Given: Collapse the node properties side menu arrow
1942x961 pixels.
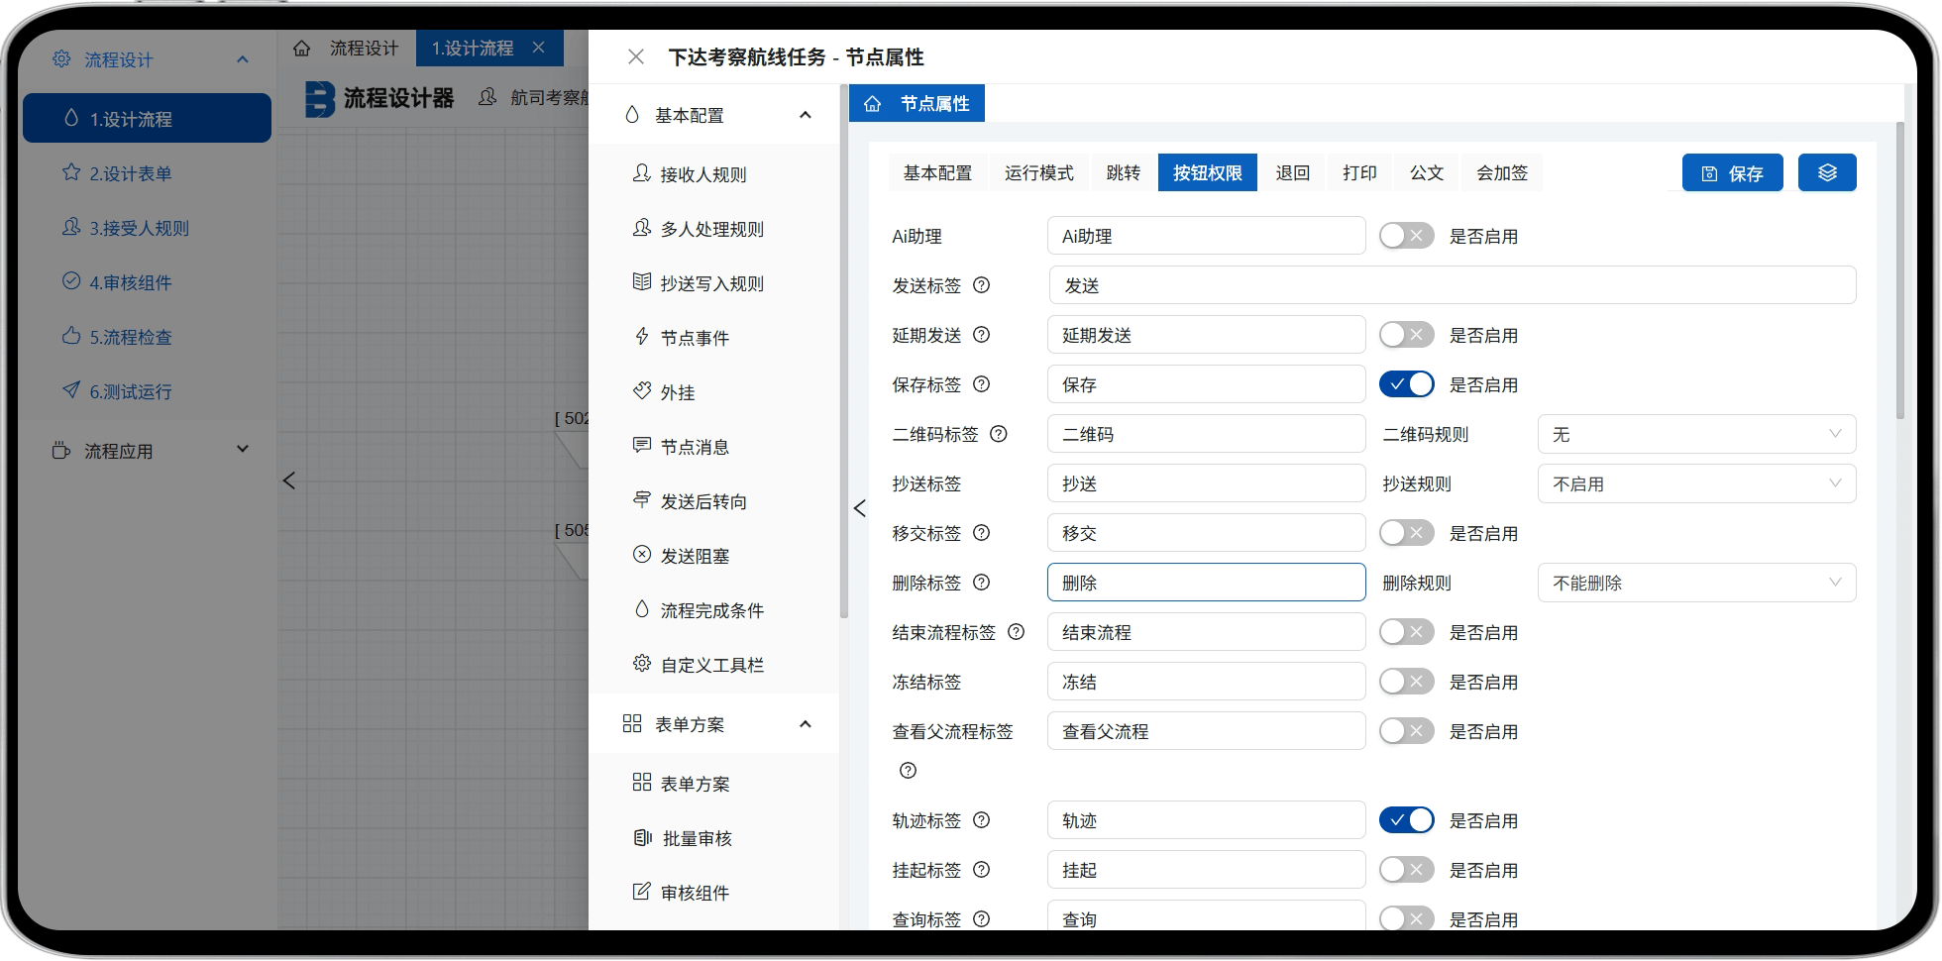Looking at the screenshot, I should [859, 508].
